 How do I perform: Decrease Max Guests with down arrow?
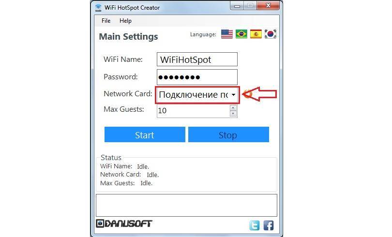pos(233,114)
